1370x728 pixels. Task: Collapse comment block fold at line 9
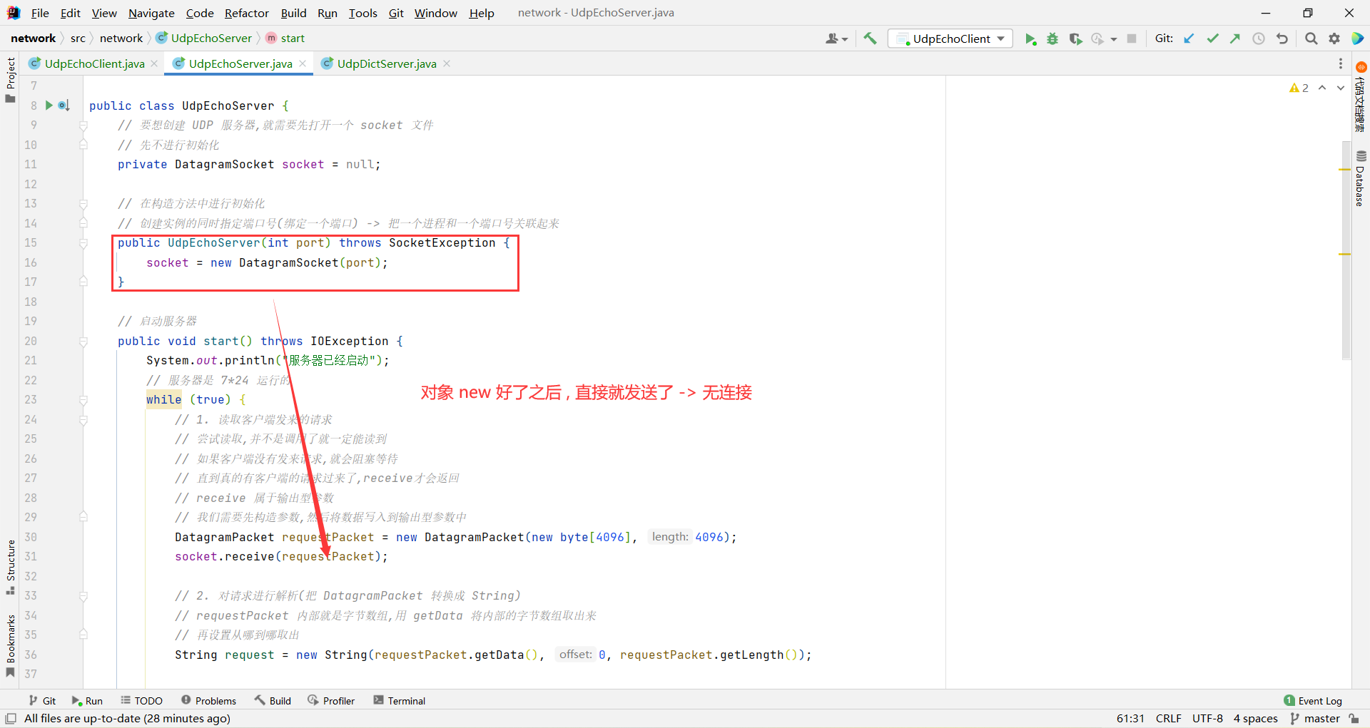(83, 125)
